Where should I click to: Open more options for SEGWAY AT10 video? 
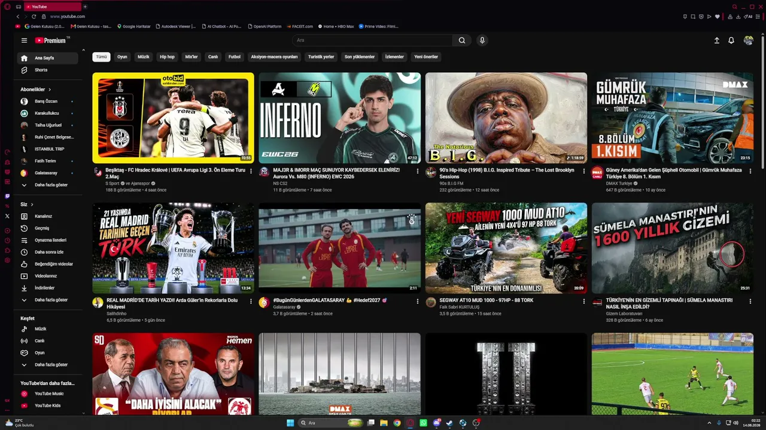[584, 301]
